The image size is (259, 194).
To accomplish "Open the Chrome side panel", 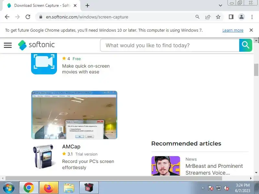I will (x=231, y=17).
